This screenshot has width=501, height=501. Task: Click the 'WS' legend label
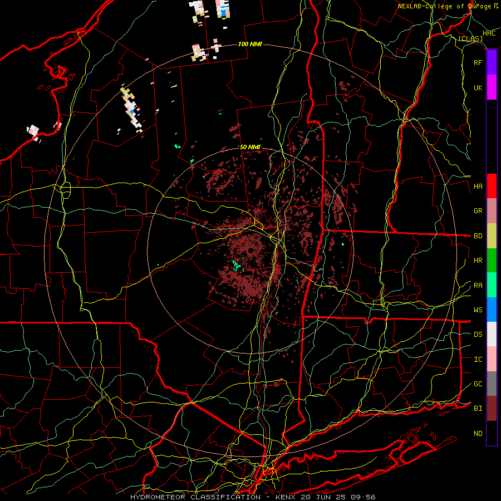pos(478,310)
